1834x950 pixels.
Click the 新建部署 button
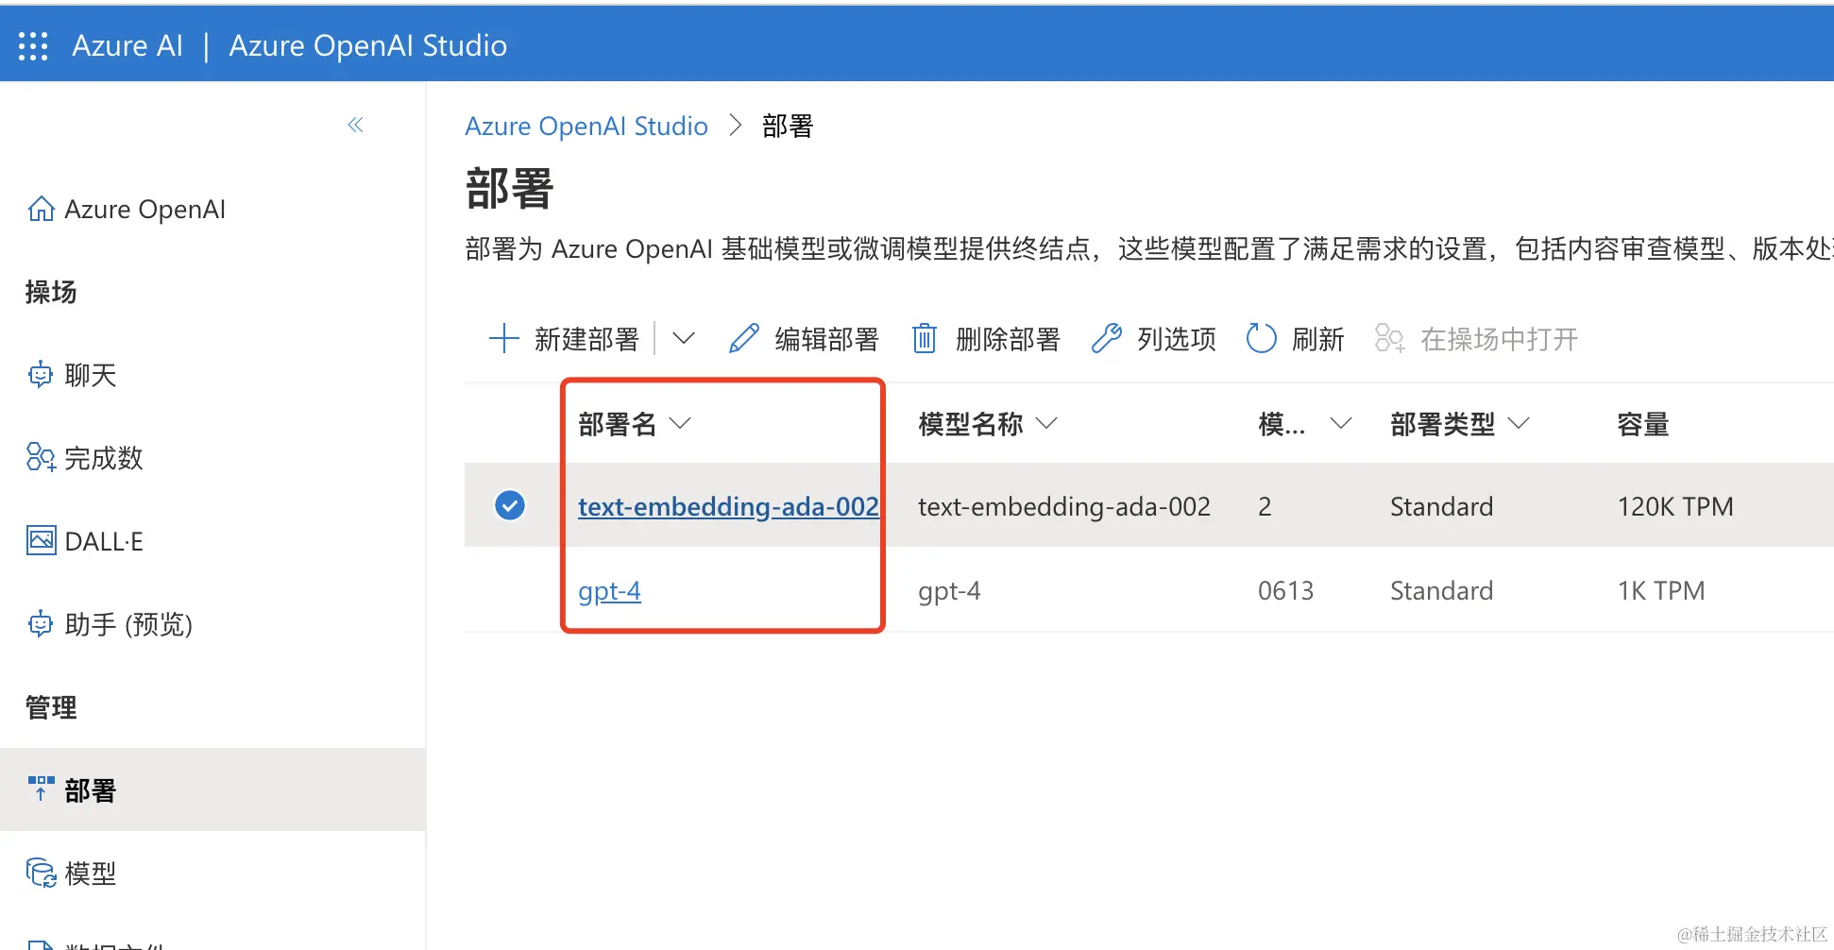click(x=564, y=338)
